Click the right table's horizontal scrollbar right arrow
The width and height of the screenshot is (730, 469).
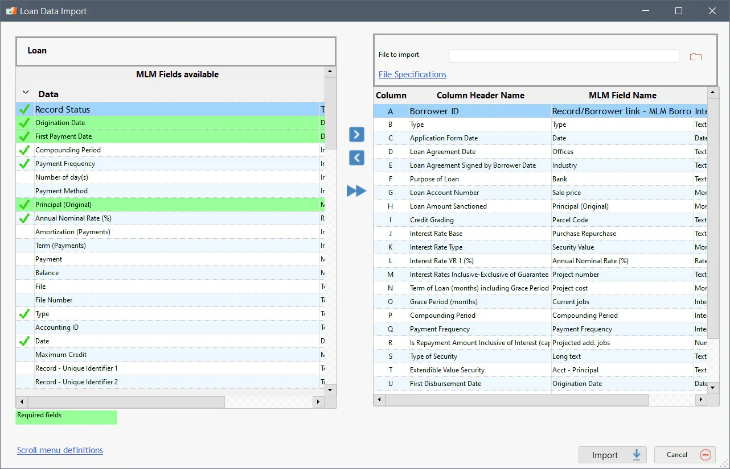pyautogui.click(x=701, y=400)
